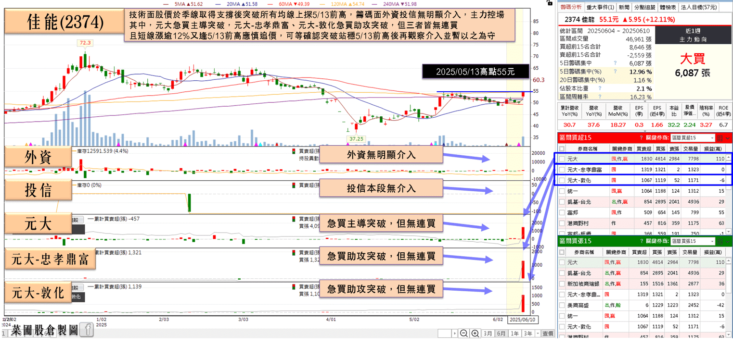This screenshot has height=346, width=733.
Task: Click the 72.3 high price label on chart
Action: pos(85,43)
